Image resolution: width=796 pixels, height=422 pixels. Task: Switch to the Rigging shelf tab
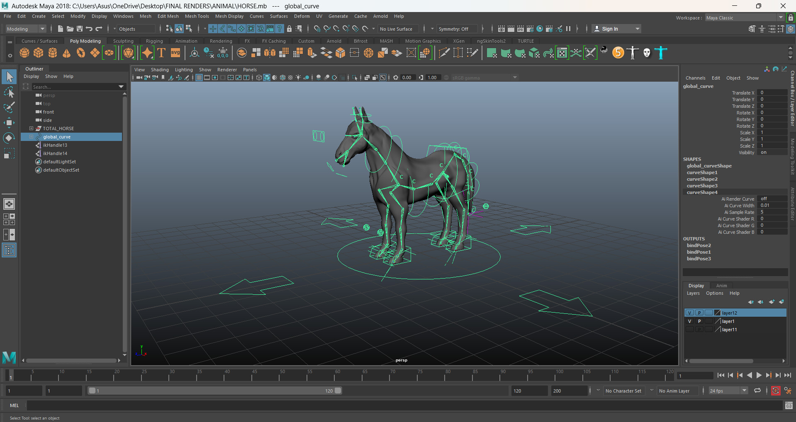(x=154, y=41)
